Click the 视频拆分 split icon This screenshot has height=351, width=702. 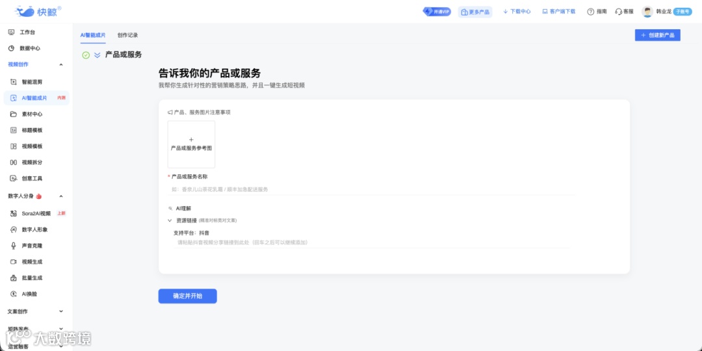14,162
